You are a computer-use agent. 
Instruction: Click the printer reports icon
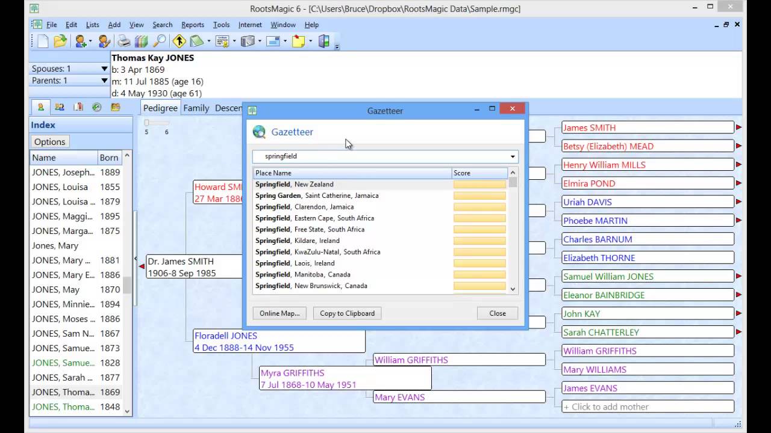[124, 41]
